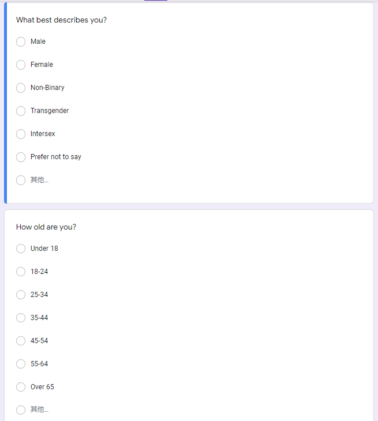Select 其他 option under age question

pos(21,410)
